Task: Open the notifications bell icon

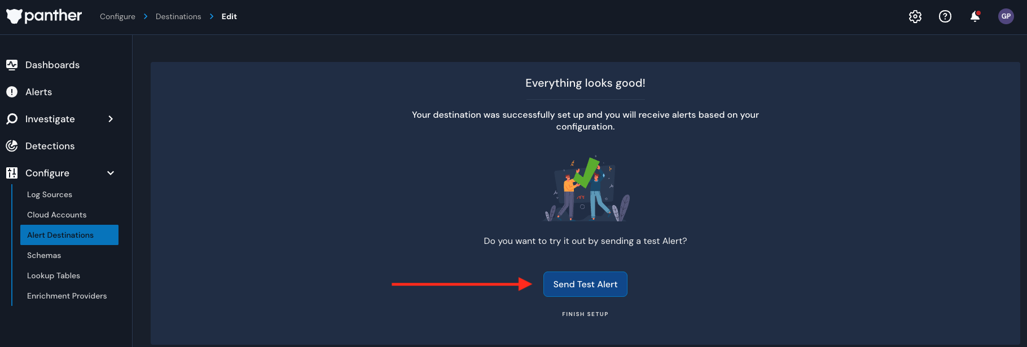Action: pyautogui.click(x=975, y=16)
